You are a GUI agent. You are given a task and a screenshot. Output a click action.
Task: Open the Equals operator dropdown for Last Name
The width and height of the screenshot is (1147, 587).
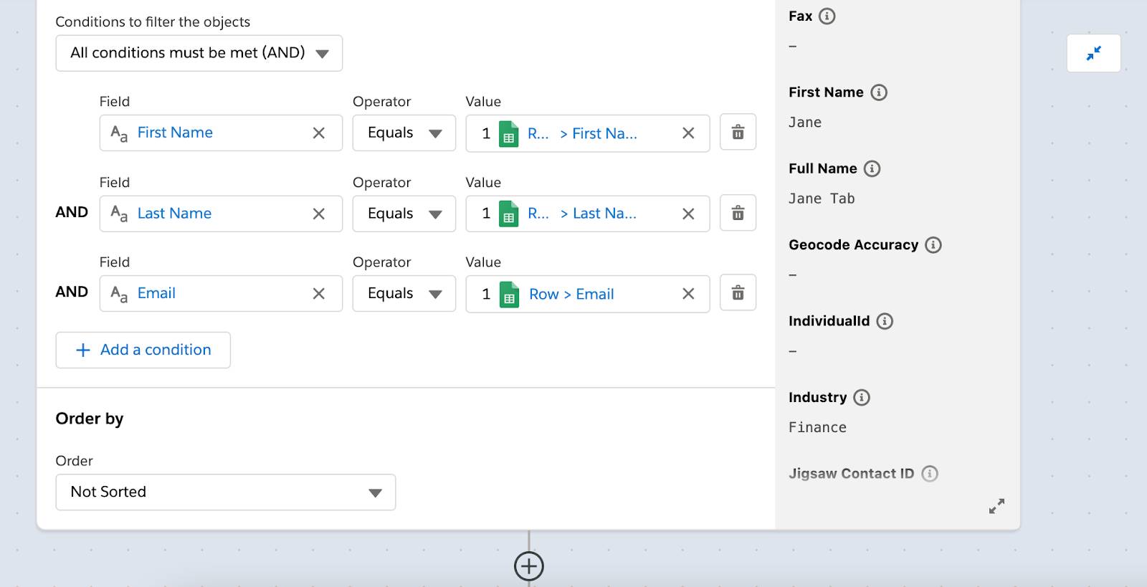click(404, 214)
